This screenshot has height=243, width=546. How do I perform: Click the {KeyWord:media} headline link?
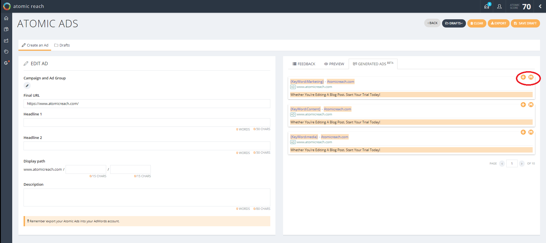304,137
